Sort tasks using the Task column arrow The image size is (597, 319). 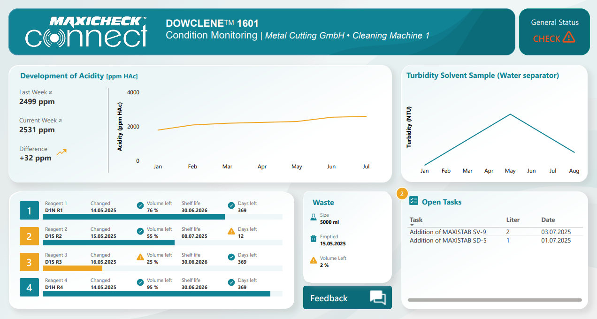(413, 225)
